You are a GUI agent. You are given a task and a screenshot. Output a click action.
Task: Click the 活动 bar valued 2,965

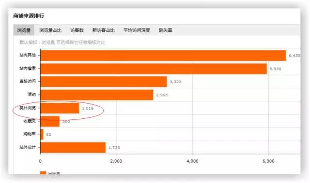[97, 95]
